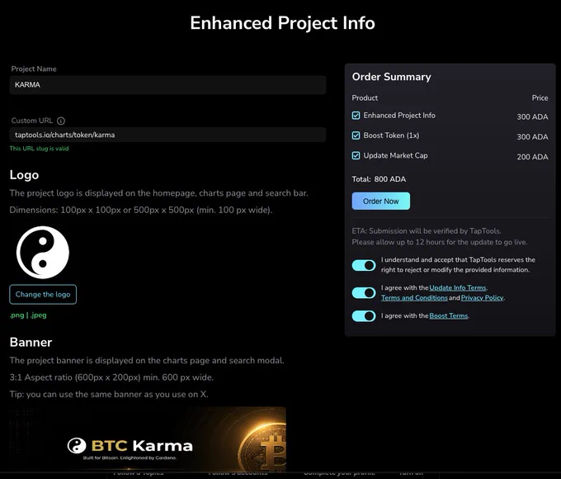Viewport: 561px width, 479px height.
Task: Click the '.png | .jpeg' format text
Action: tap(28, 315)
